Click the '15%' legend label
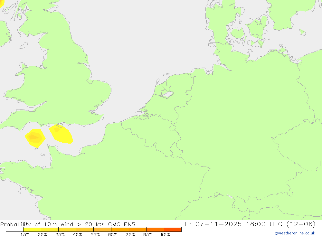The image size is (322, 236). pyautogui.click(x=25, y=234)
